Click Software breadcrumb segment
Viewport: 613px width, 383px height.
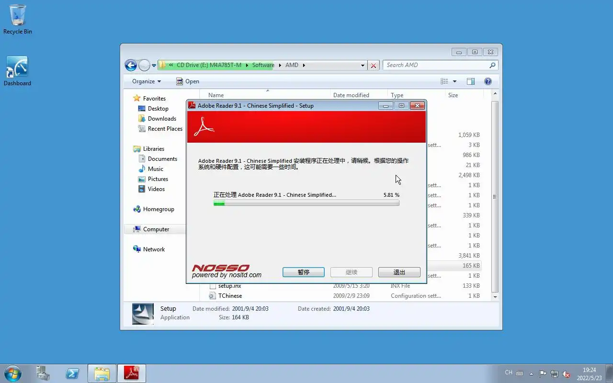click(x=263, y=65)
